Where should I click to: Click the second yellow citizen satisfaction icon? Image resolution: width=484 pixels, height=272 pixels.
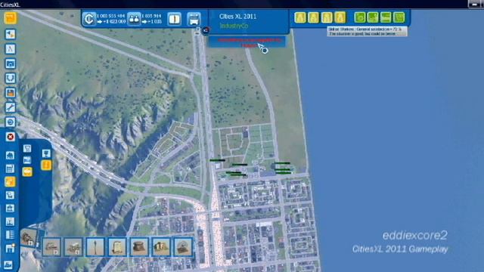click(313, 17)
